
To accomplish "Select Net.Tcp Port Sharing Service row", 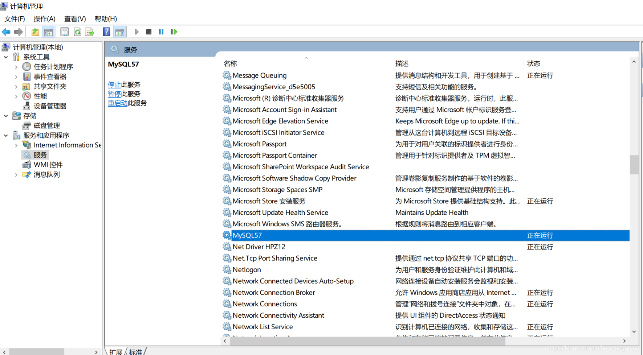I will click(426, 258).
